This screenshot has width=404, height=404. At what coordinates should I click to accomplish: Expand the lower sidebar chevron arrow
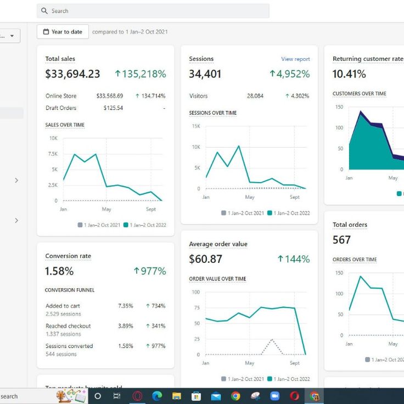[16, 220]
